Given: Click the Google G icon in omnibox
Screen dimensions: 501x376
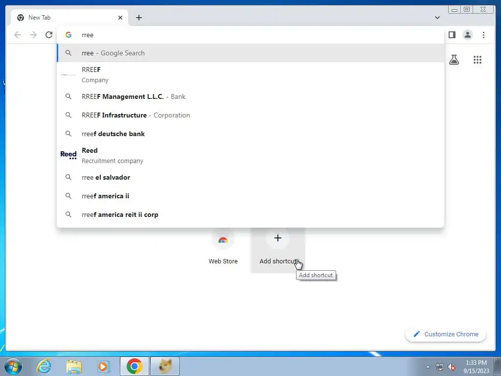Looking at the screenshot, I should coord(68,35).
